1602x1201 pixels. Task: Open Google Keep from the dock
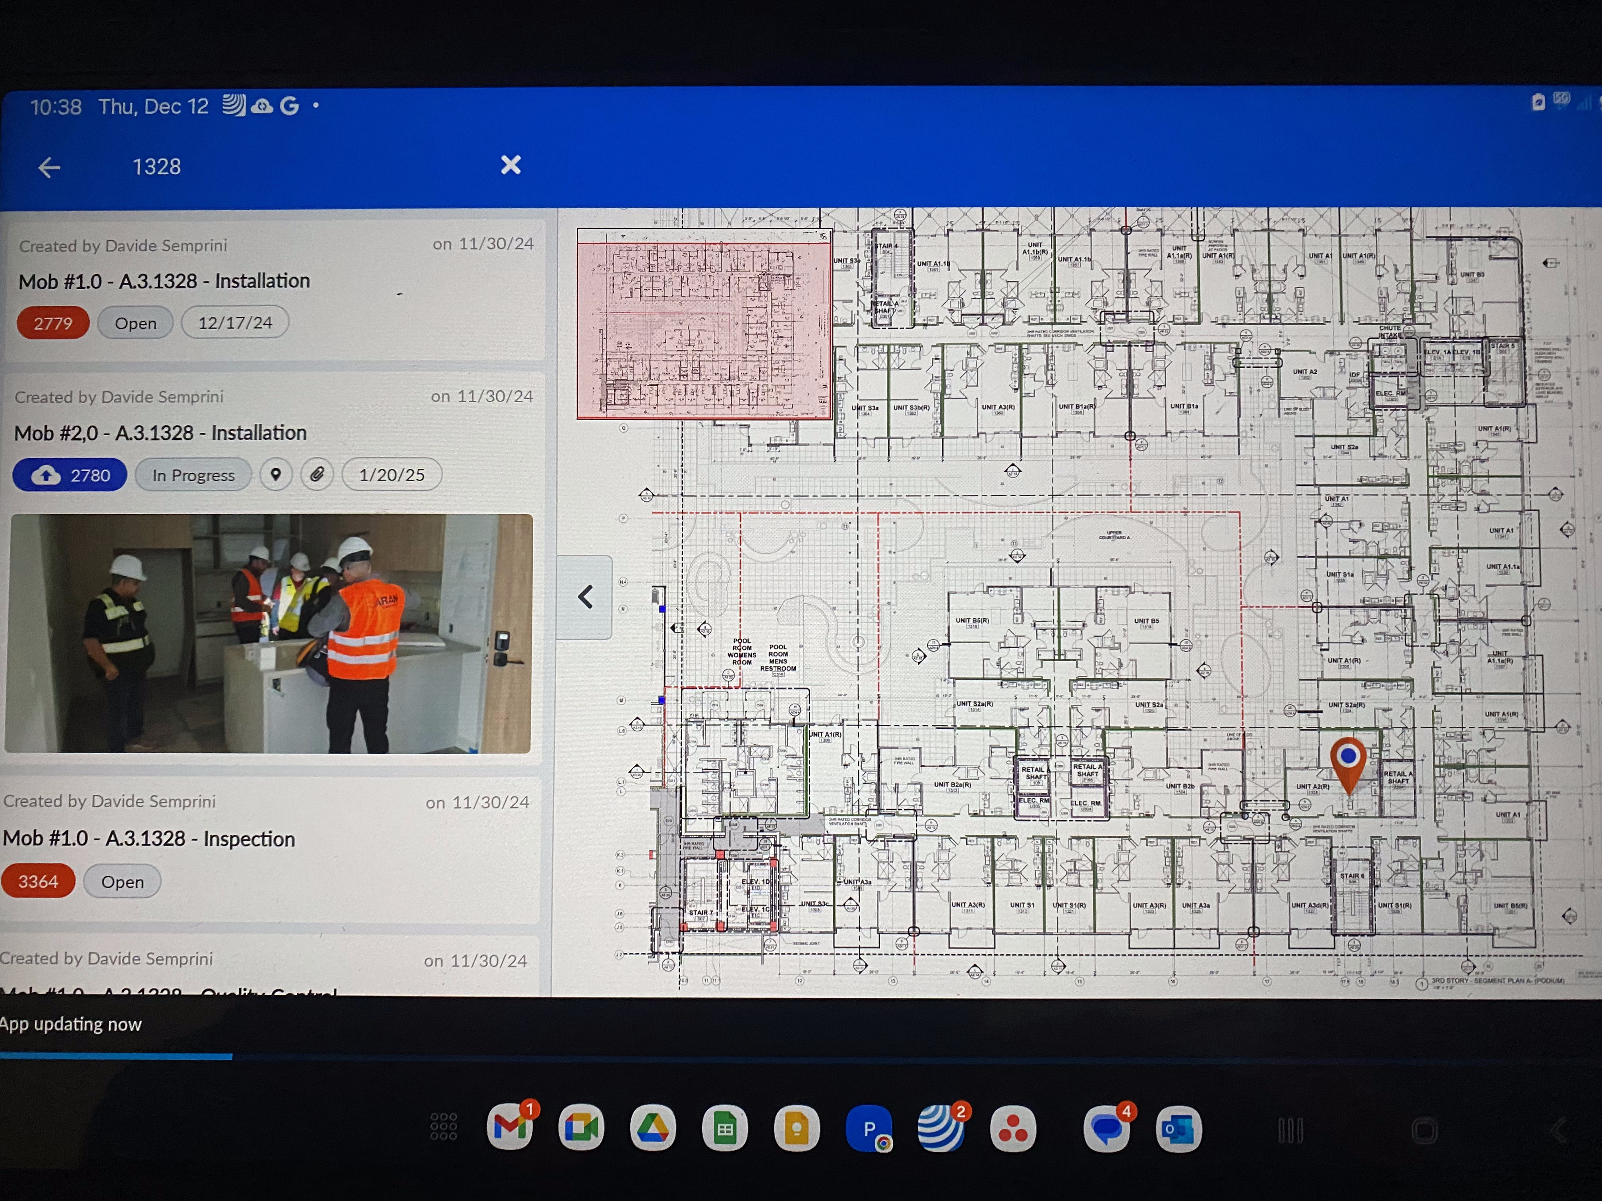(797, 1128)
